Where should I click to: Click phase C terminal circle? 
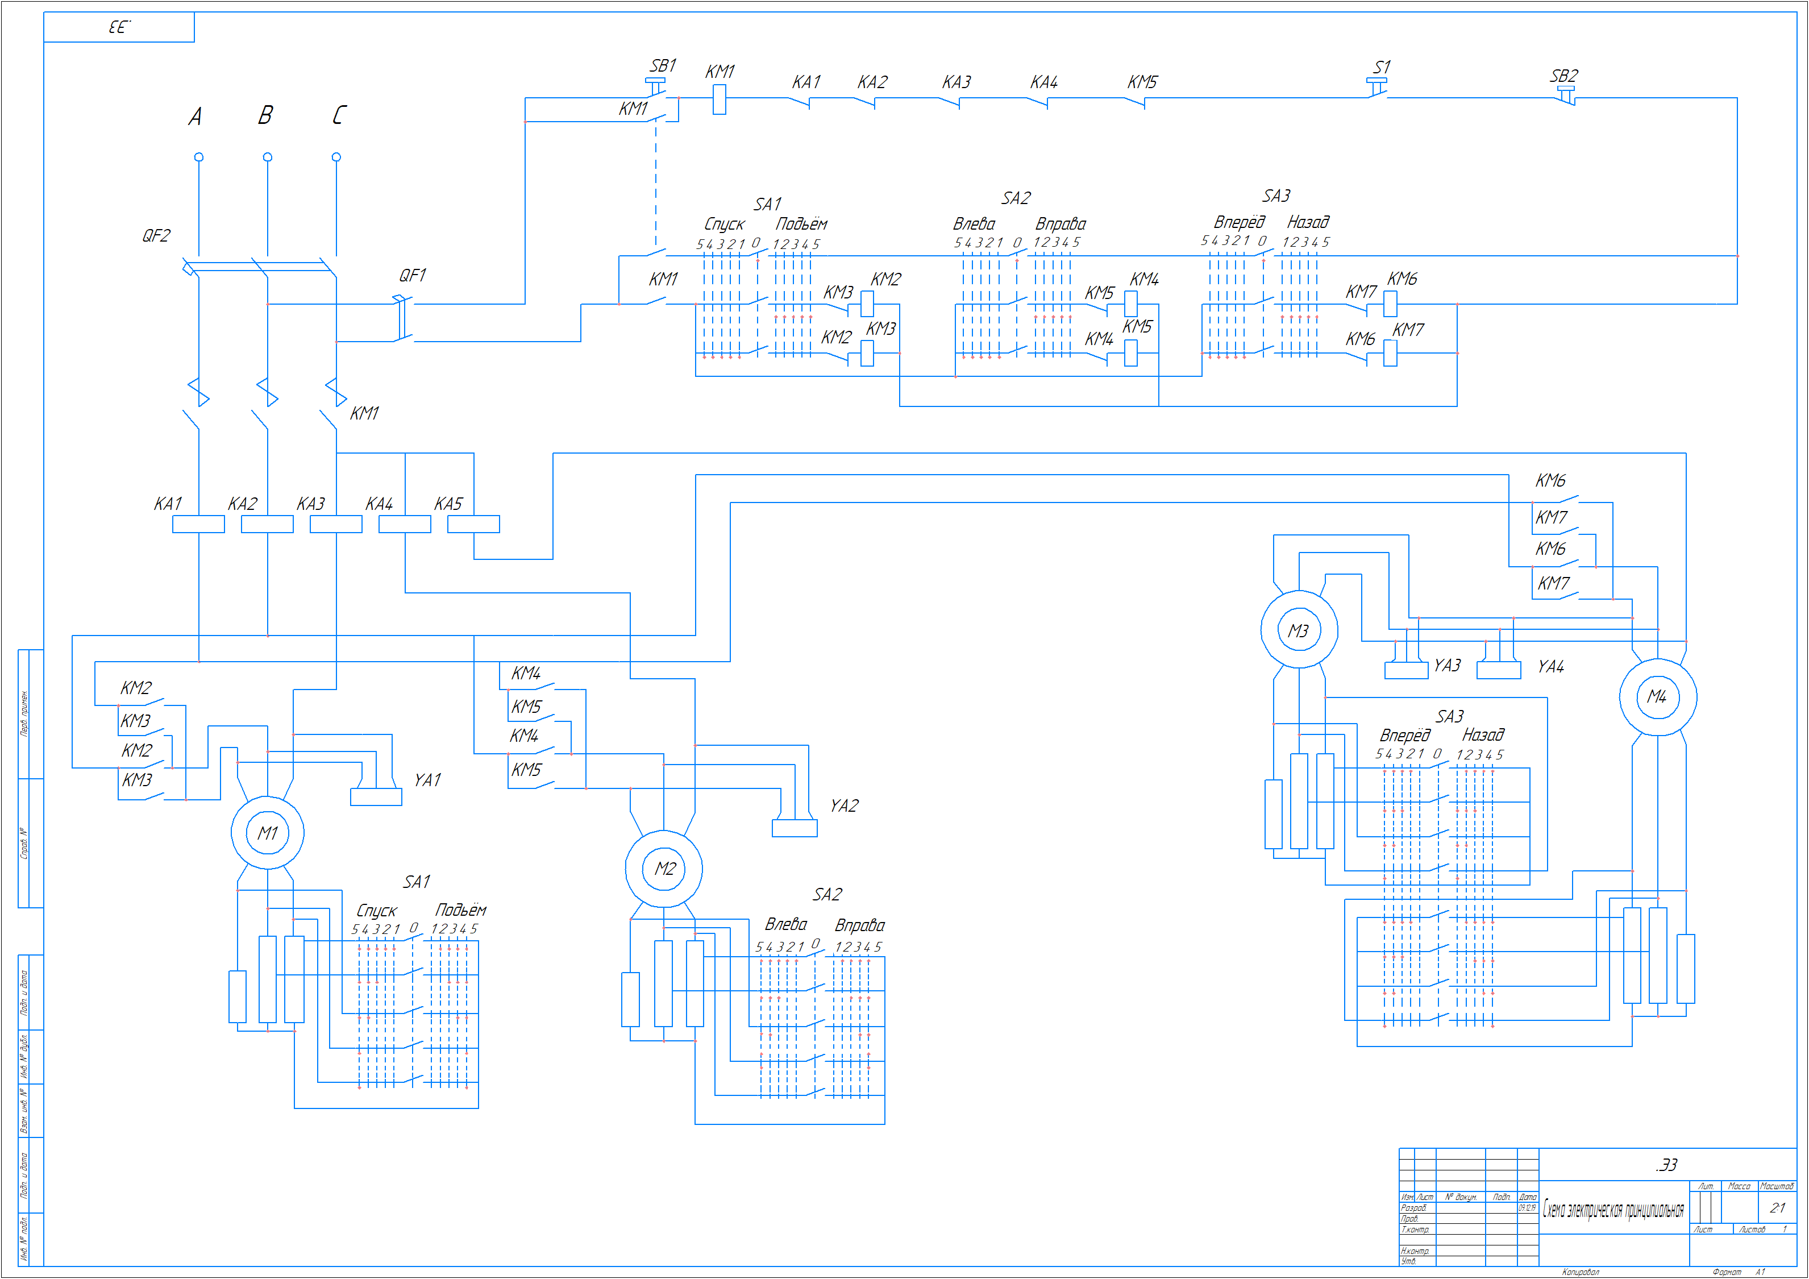click(x=336, y=157)
